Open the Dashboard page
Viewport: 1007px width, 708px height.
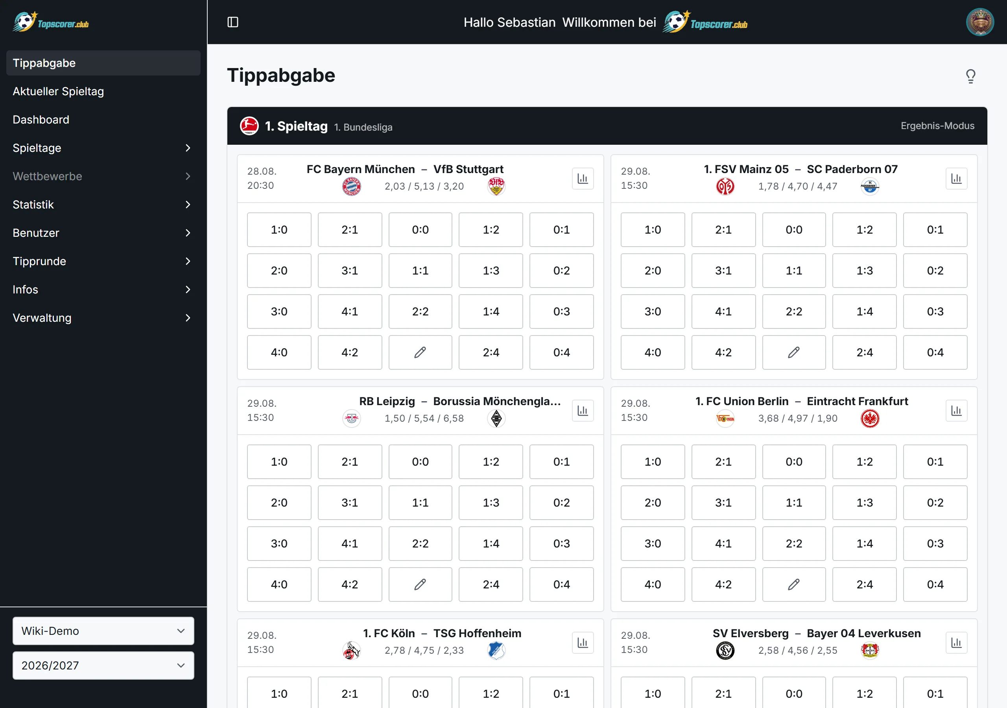tap(103, 120)
